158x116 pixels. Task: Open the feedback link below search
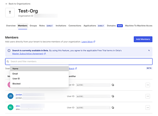[x=72, y=69]
